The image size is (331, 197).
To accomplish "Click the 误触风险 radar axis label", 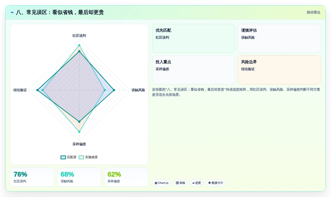I will pos(138,90).
